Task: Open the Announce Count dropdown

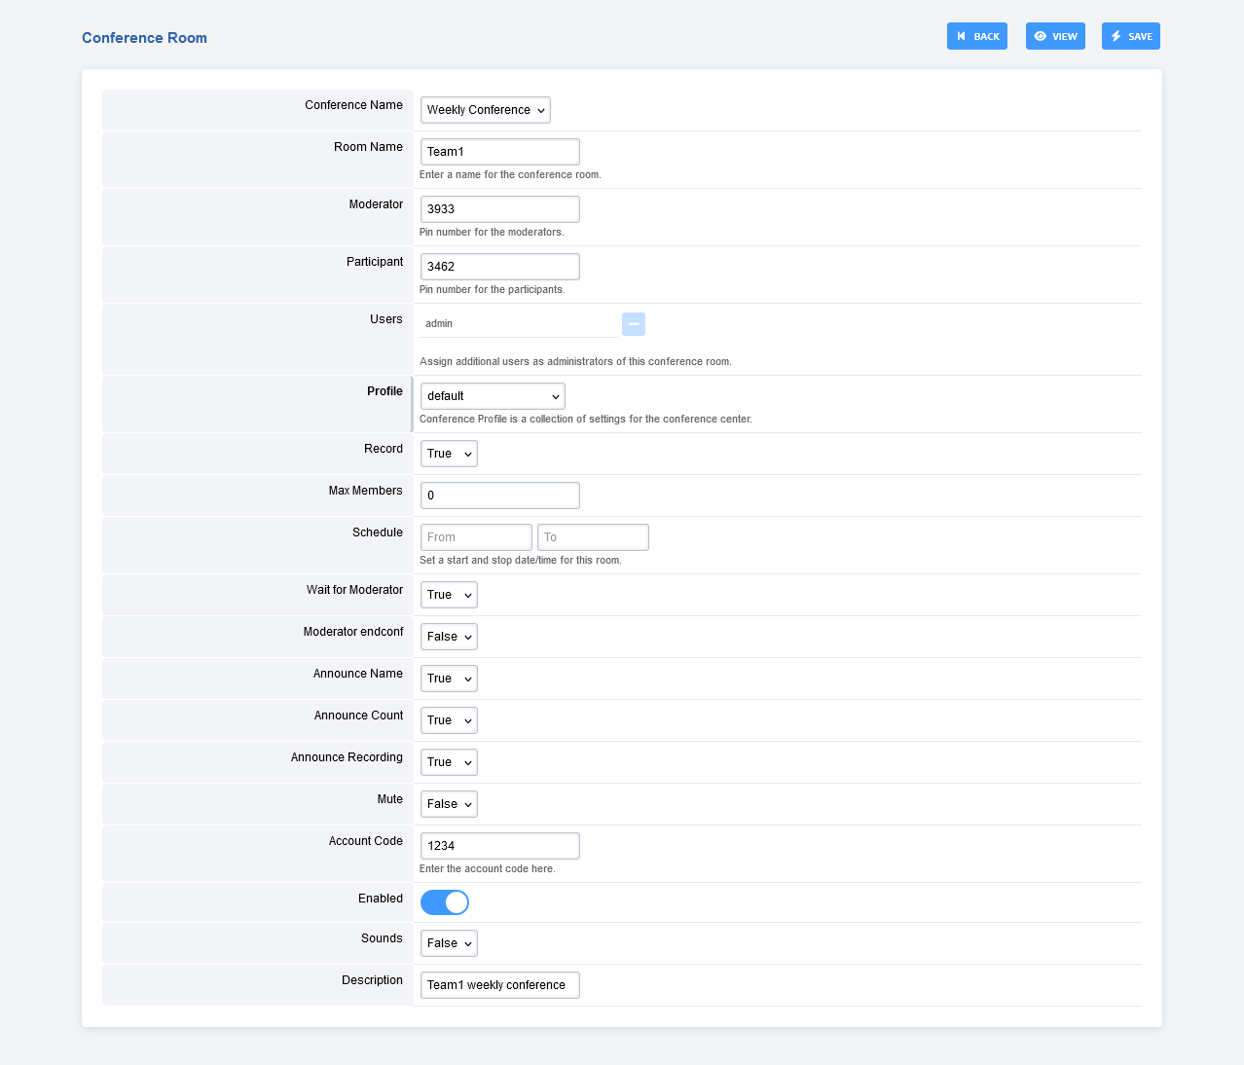Action: (449, 720)
